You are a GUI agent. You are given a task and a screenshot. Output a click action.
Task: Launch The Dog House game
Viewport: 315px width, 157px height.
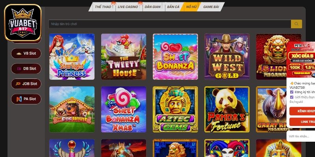click(72, 110)
